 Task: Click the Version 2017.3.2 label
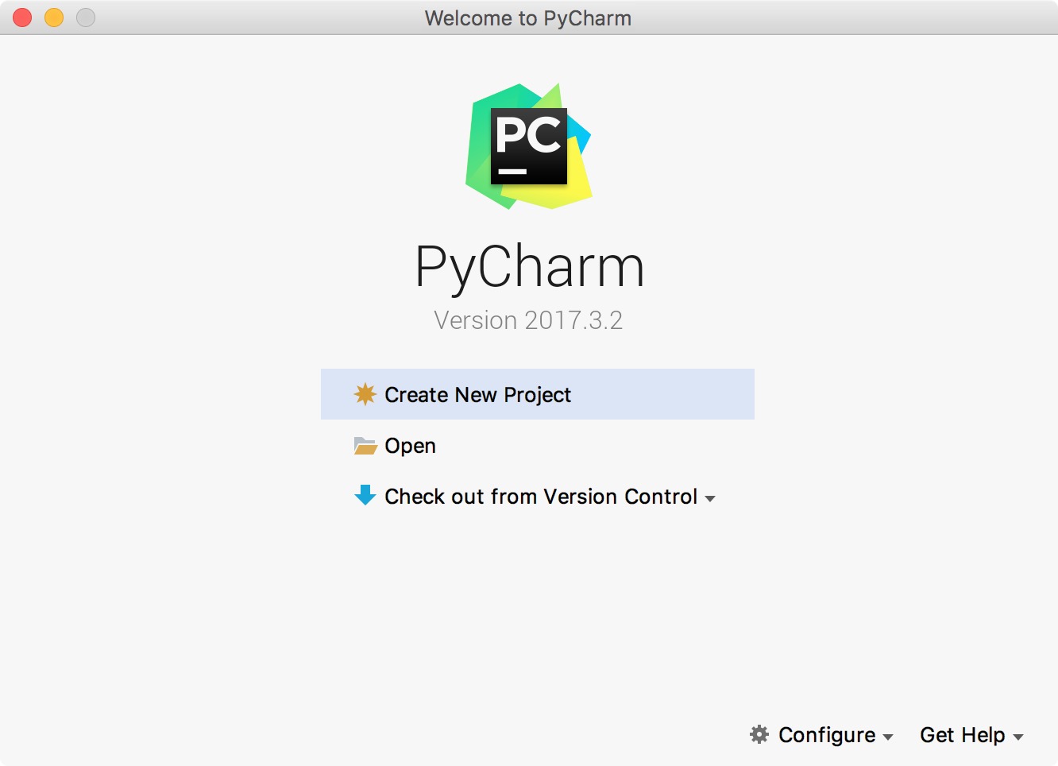click(528, 320)
